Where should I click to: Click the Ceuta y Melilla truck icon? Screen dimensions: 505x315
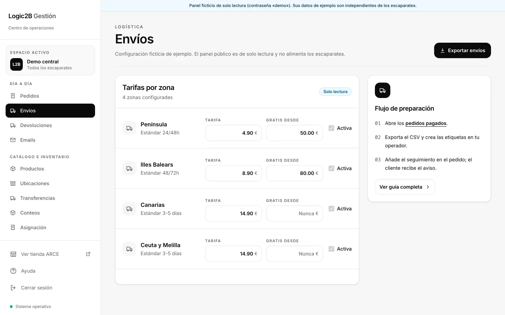click(x=129, y=249)
